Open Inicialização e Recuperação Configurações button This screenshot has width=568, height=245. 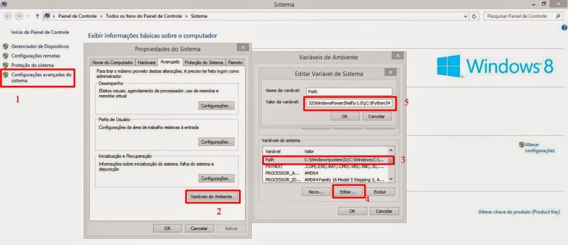coord(216,179)
